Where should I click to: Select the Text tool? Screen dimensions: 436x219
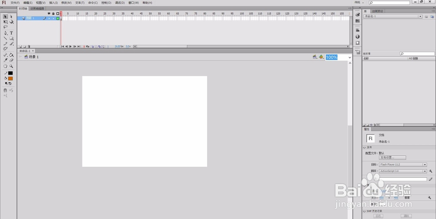[x=11, y=33]
